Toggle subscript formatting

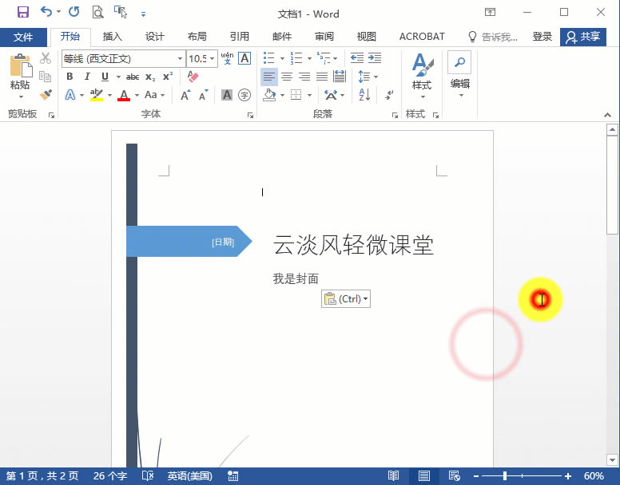tap(150, 77)
